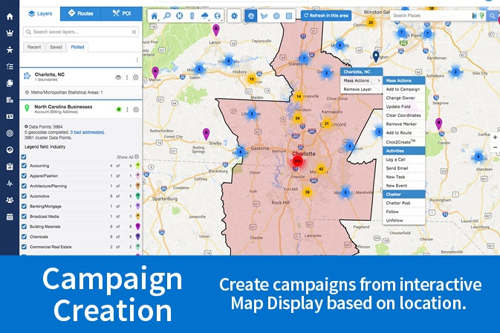500x333 pixels.
Task: Click the map zoom in plus button
Action: point(495,138)
